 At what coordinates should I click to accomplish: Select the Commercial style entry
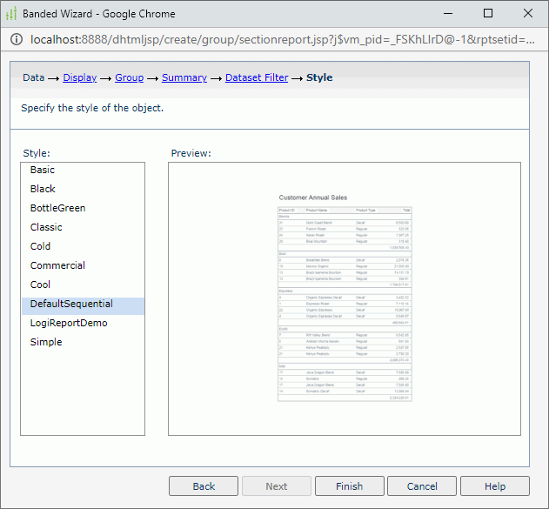57,265
